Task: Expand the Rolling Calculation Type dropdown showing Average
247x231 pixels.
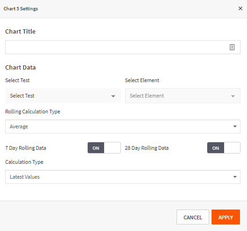Action: 123,126
